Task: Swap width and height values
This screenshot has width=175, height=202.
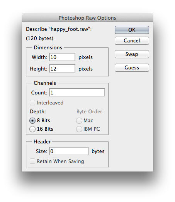Action: pyautogui.click(x=132, y=54)
